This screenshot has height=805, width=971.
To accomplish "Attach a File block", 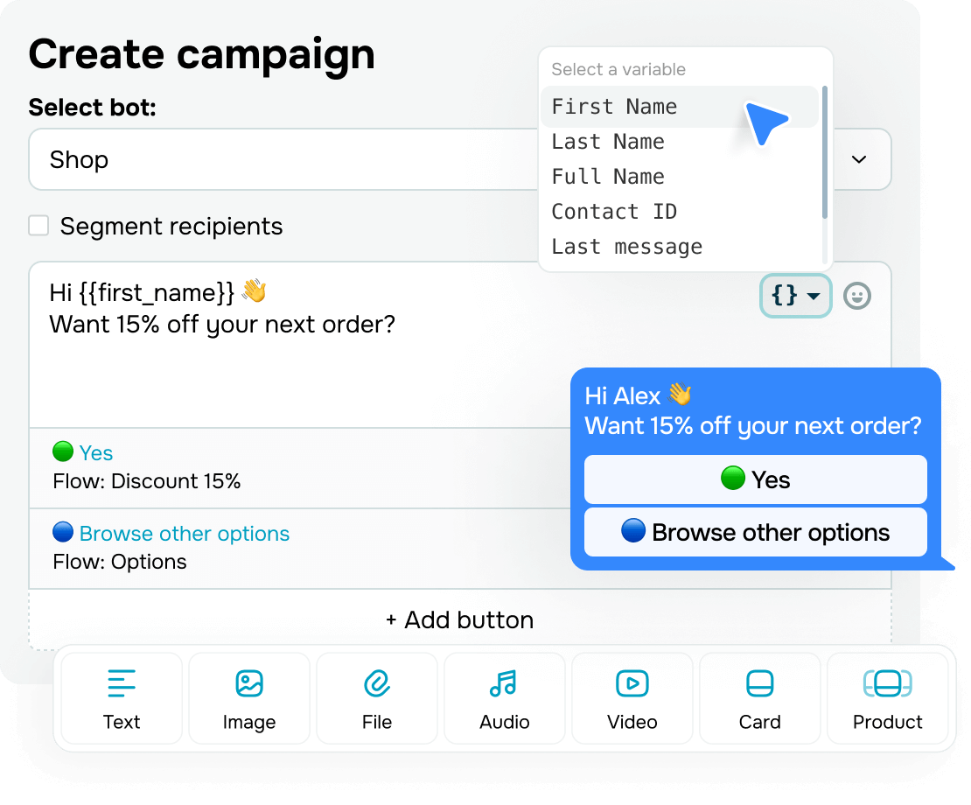I will (376, 698).
